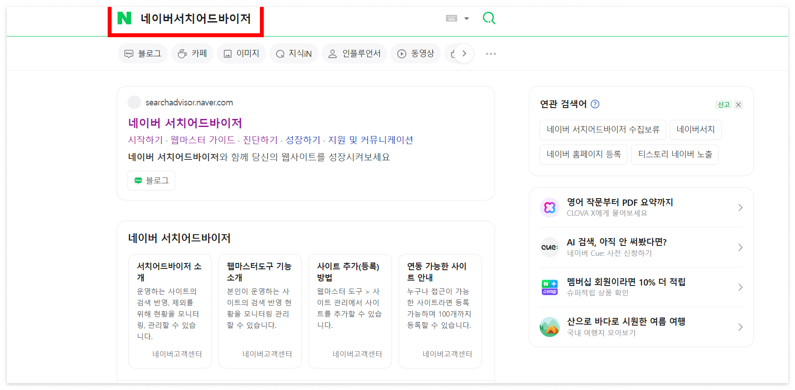This screenshot has height=390, width=795.
Task: Select related search 네이버 홈페이지 등록
Action: pyautogui.click(x=584, y=154)
